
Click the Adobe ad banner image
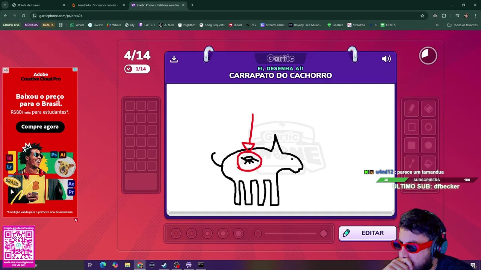pyautogui.click(x=40, y=142)
